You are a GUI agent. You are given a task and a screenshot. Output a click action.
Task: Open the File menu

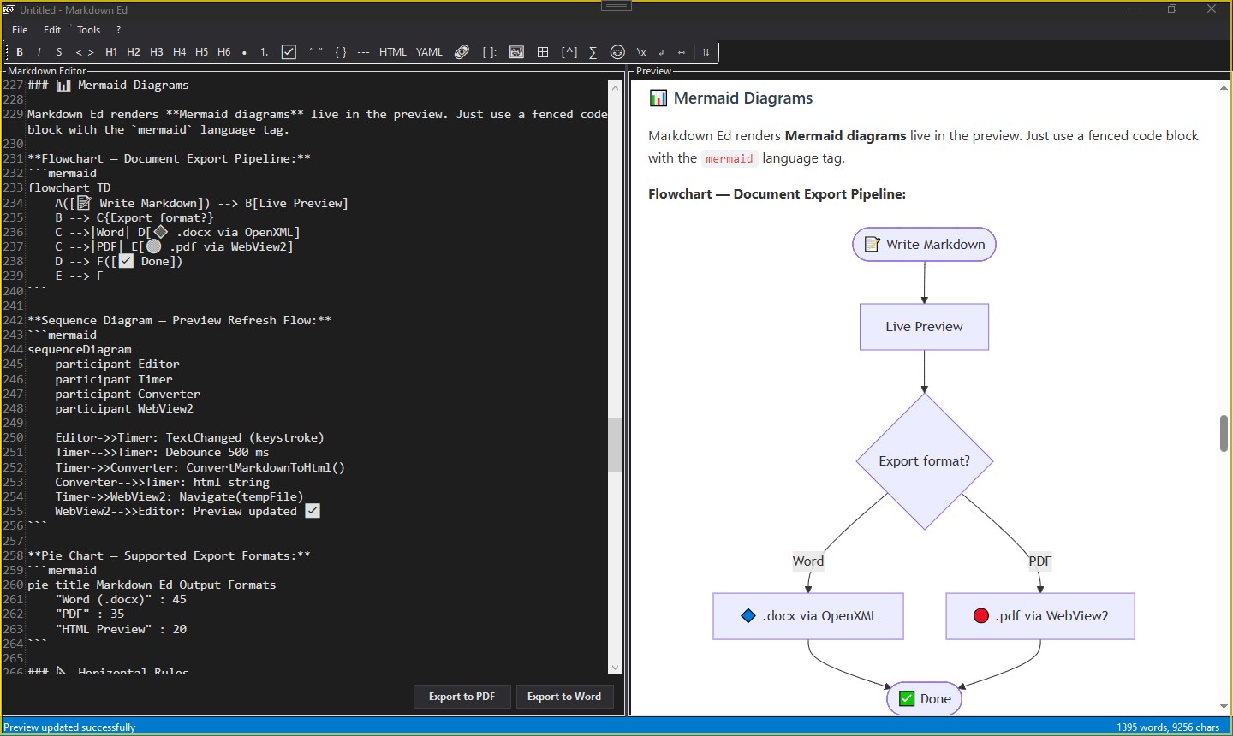pos(20,30)
